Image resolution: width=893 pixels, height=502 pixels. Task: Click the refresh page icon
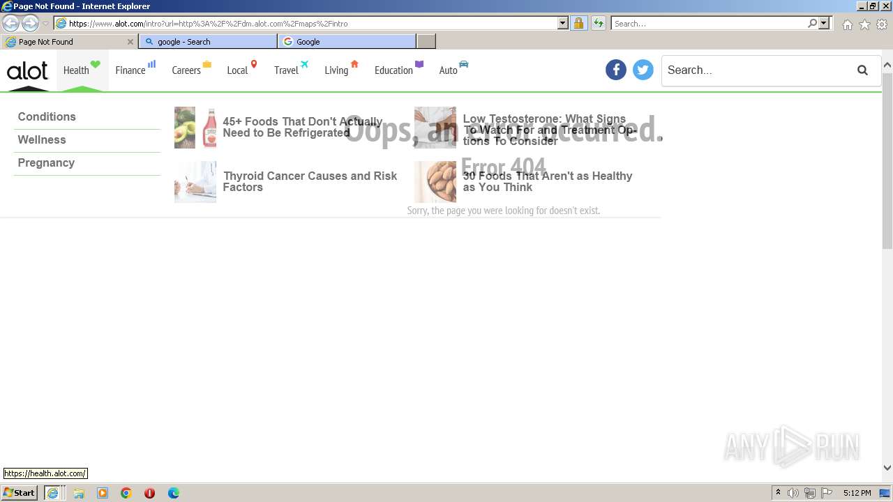[x=599, y=24]
